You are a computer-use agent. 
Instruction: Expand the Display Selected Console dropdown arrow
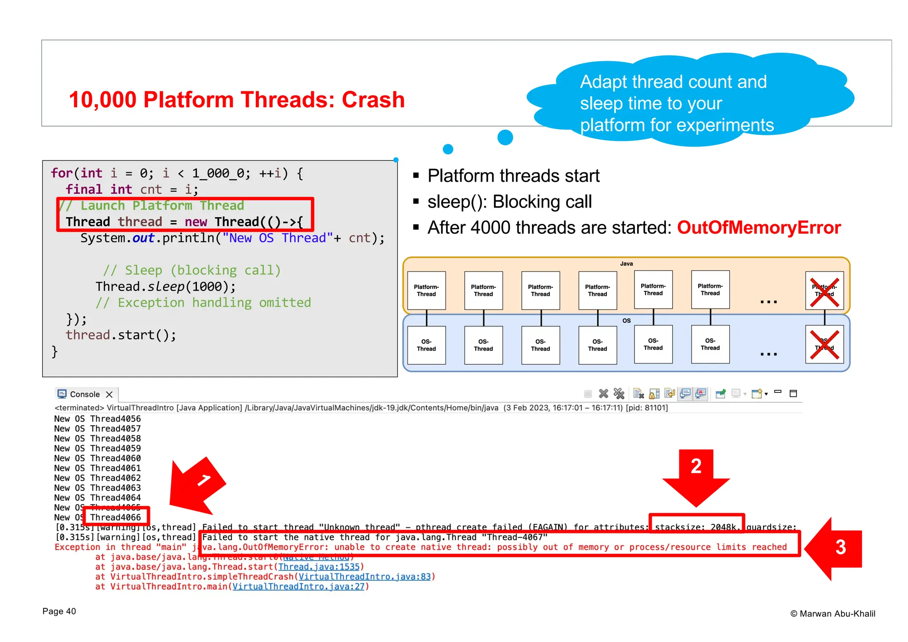745,394
